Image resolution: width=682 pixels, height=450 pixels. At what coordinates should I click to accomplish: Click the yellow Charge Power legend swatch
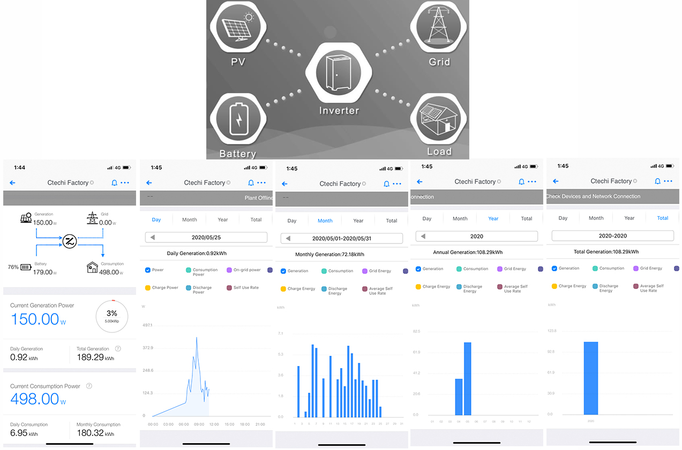point(148,287)
